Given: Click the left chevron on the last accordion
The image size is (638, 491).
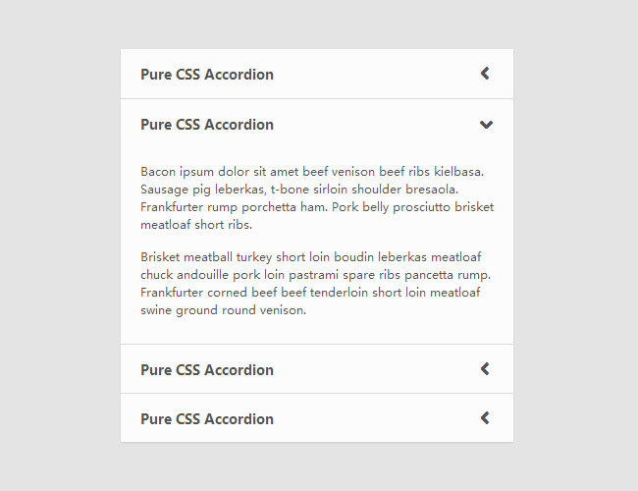Looking at the screenshot, I should pyautogui.click(x=485, y=418).
